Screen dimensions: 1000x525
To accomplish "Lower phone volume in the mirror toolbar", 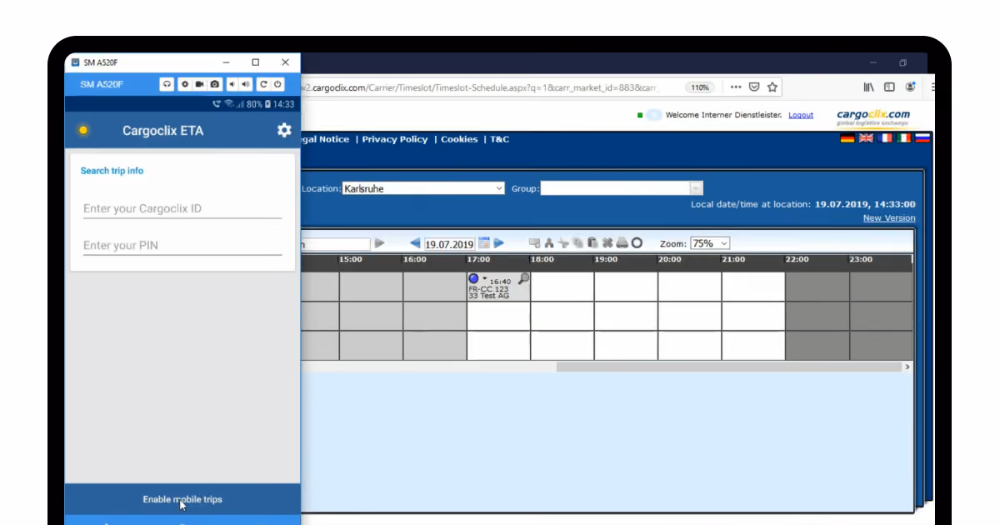I will tap(232, 84).
